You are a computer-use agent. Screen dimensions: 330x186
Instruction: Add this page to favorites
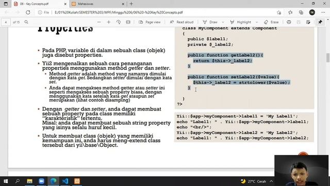pyautogui.click(x=279, y=12)
